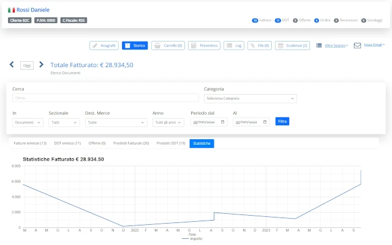Screen dimensions: 392x245
Task: Go to previous period with left chevron
Action: 12,65
